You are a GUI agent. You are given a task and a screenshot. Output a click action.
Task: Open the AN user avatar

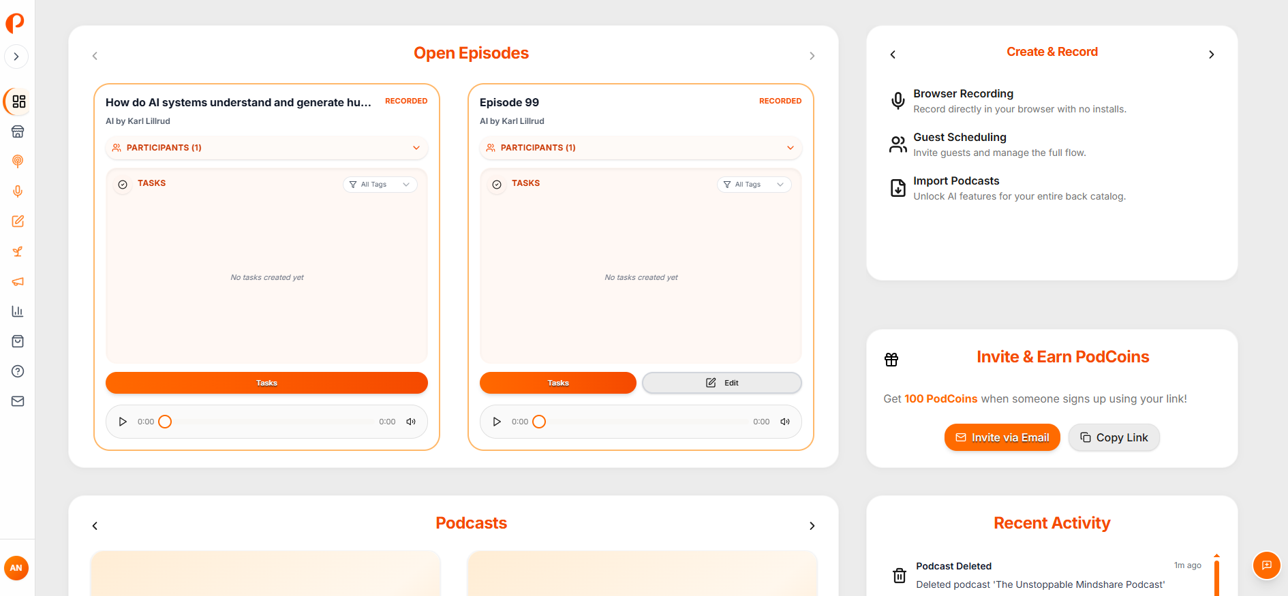[x=16, y=567]
